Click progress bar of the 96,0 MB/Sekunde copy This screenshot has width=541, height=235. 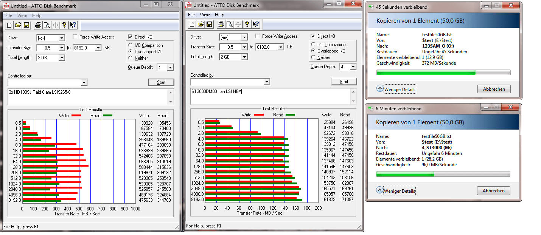(443, 174)
